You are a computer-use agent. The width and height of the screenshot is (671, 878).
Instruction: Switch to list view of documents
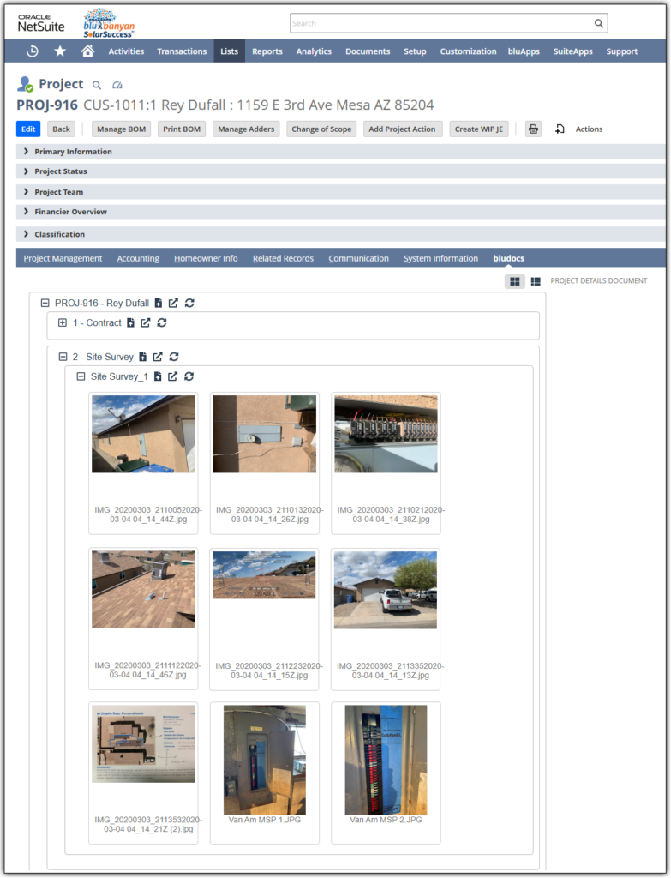pyautogui.click(x=536, y=281)
